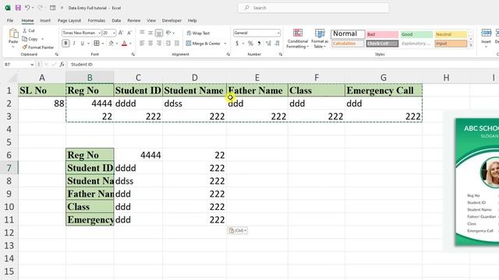This screenshot has height=280, width=499.
Task: Decrease indent in Alignment group
Action: point(168,43)
